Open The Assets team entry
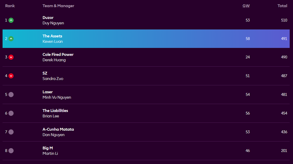 pyautogui.click(x=52, y=36)
